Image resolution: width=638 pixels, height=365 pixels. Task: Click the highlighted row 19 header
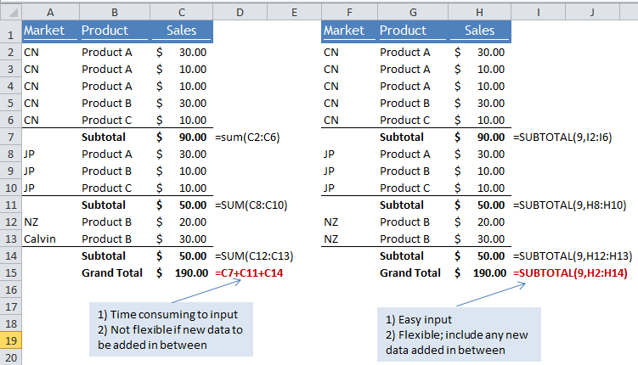click(x=10, y=340)
